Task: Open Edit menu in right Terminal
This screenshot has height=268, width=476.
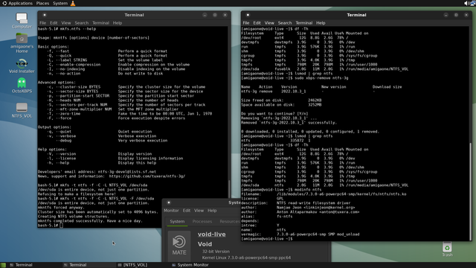Action: (257, 23)
